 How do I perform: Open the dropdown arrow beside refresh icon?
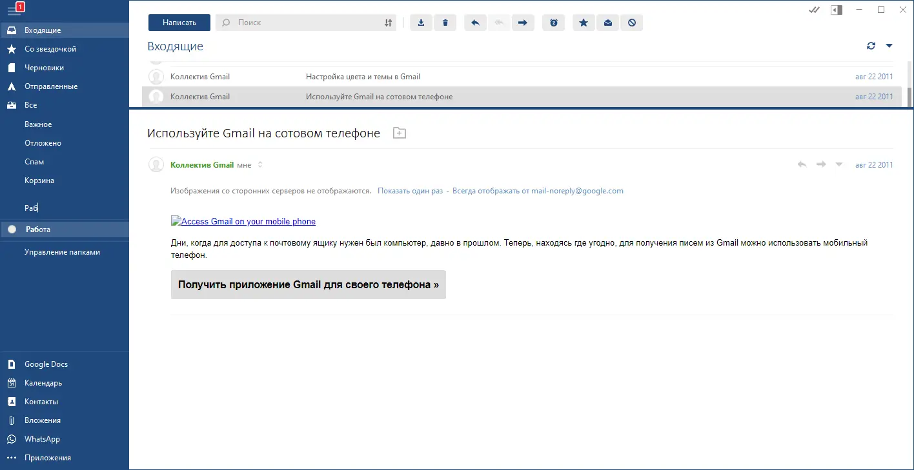click(x=889, y=46)
